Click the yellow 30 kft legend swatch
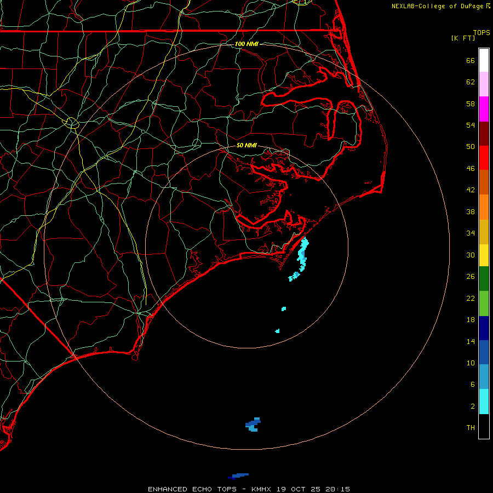Viewport: 493px width, 493px height. coord(484,255)
